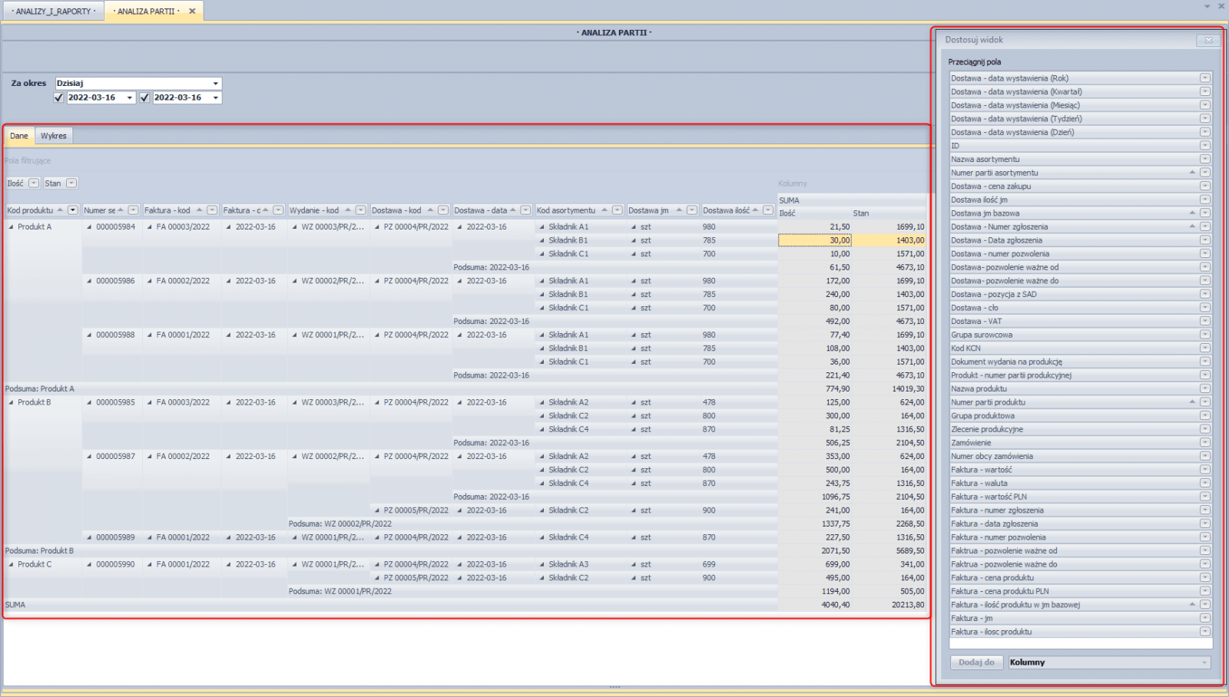The height and width of the screenshot is (697, 1229).
Task: Click sort arrow on Kod produktu header
Action: coord(60,210)
